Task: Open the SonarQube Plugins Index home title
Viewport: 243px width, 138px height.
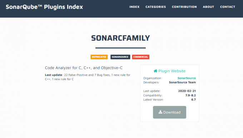Action: 44,7
